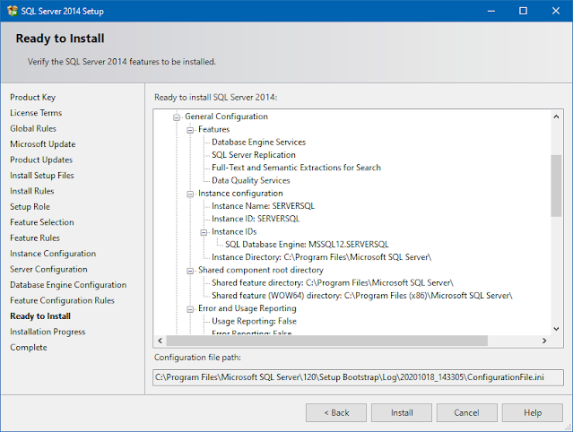Select Data Quality Services tree item
The image size is (573, 432).
click(x=250, y=180)
